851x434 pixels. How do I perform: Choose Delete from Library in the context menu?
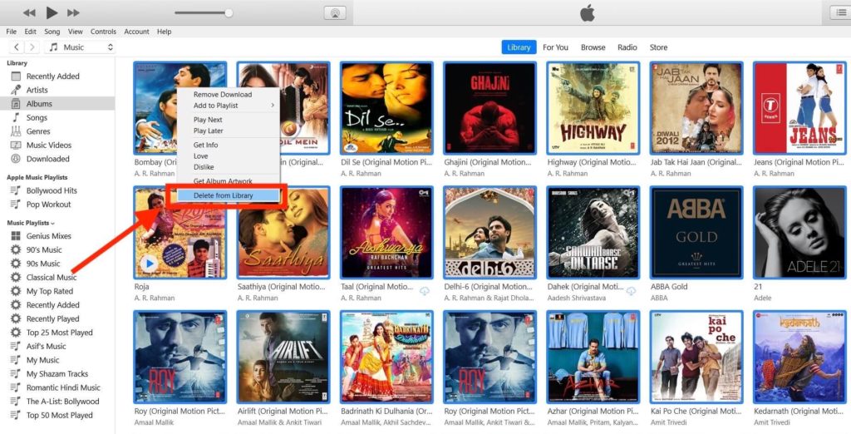tap(223, 195)
